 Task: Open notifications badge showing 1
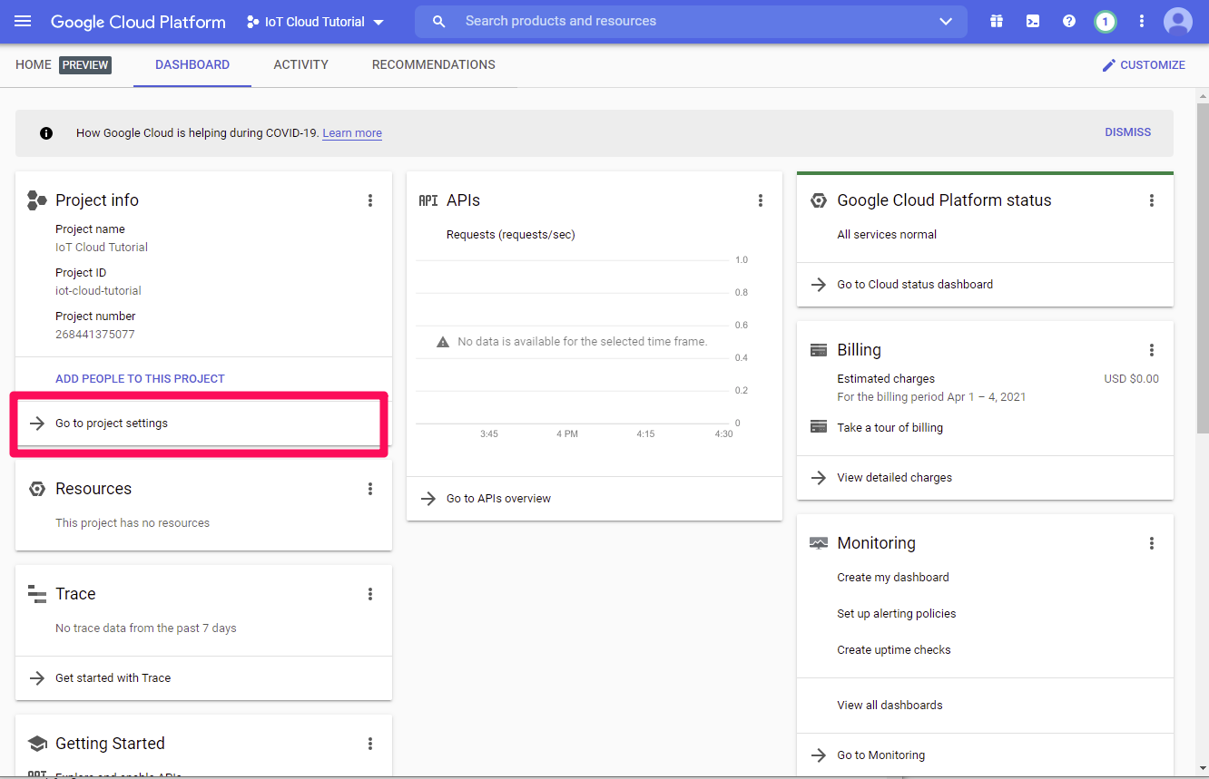click(x=1105, y=22)
